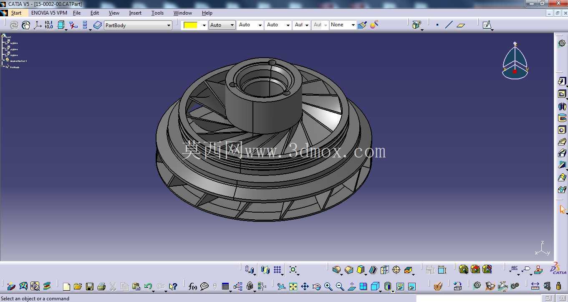Screen dimensions: 568x302
Task: Open the Edit menu
Action: pos(95,13)
